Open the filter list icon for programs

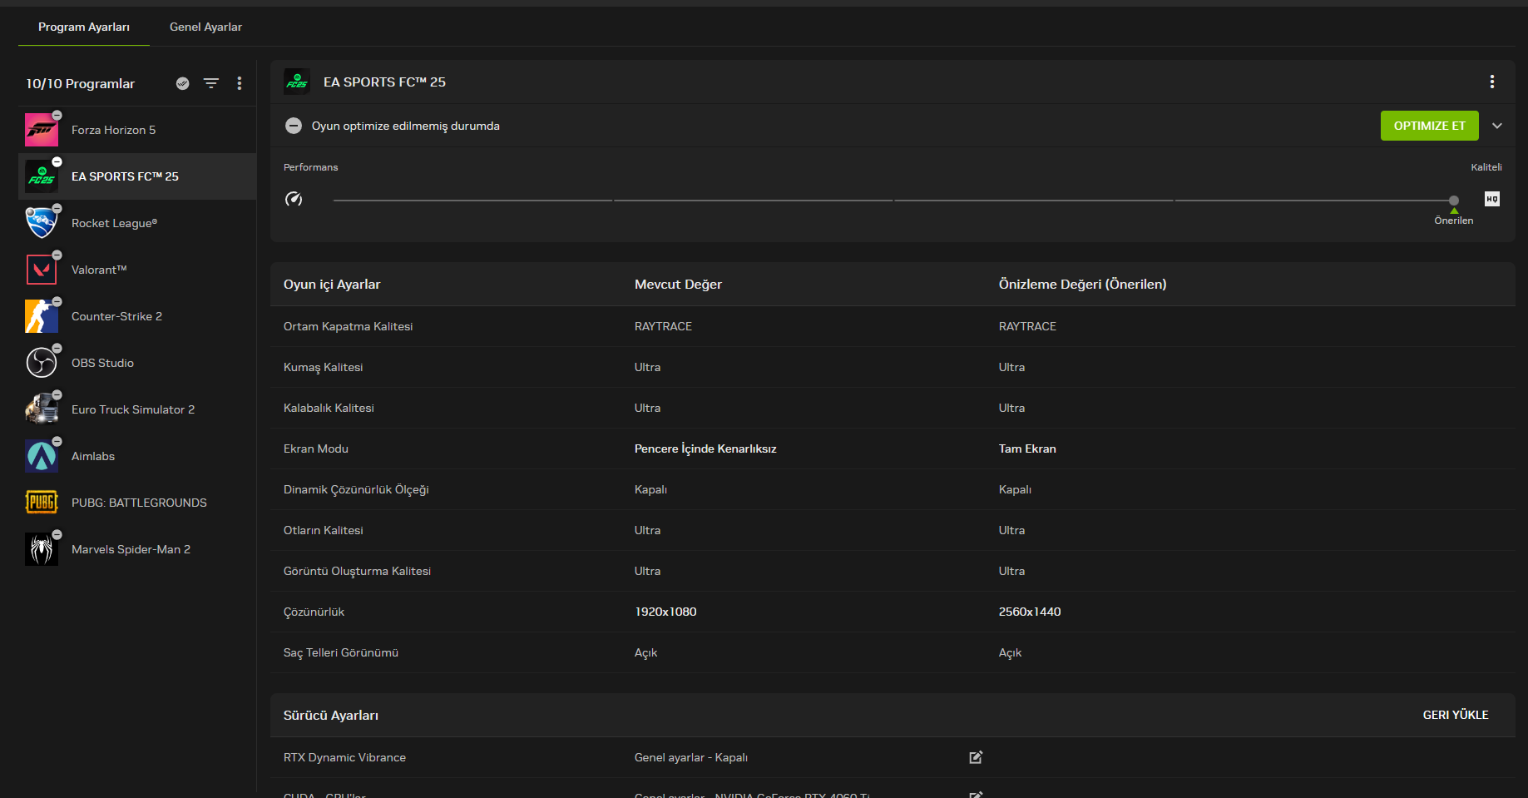coord(211,83)
